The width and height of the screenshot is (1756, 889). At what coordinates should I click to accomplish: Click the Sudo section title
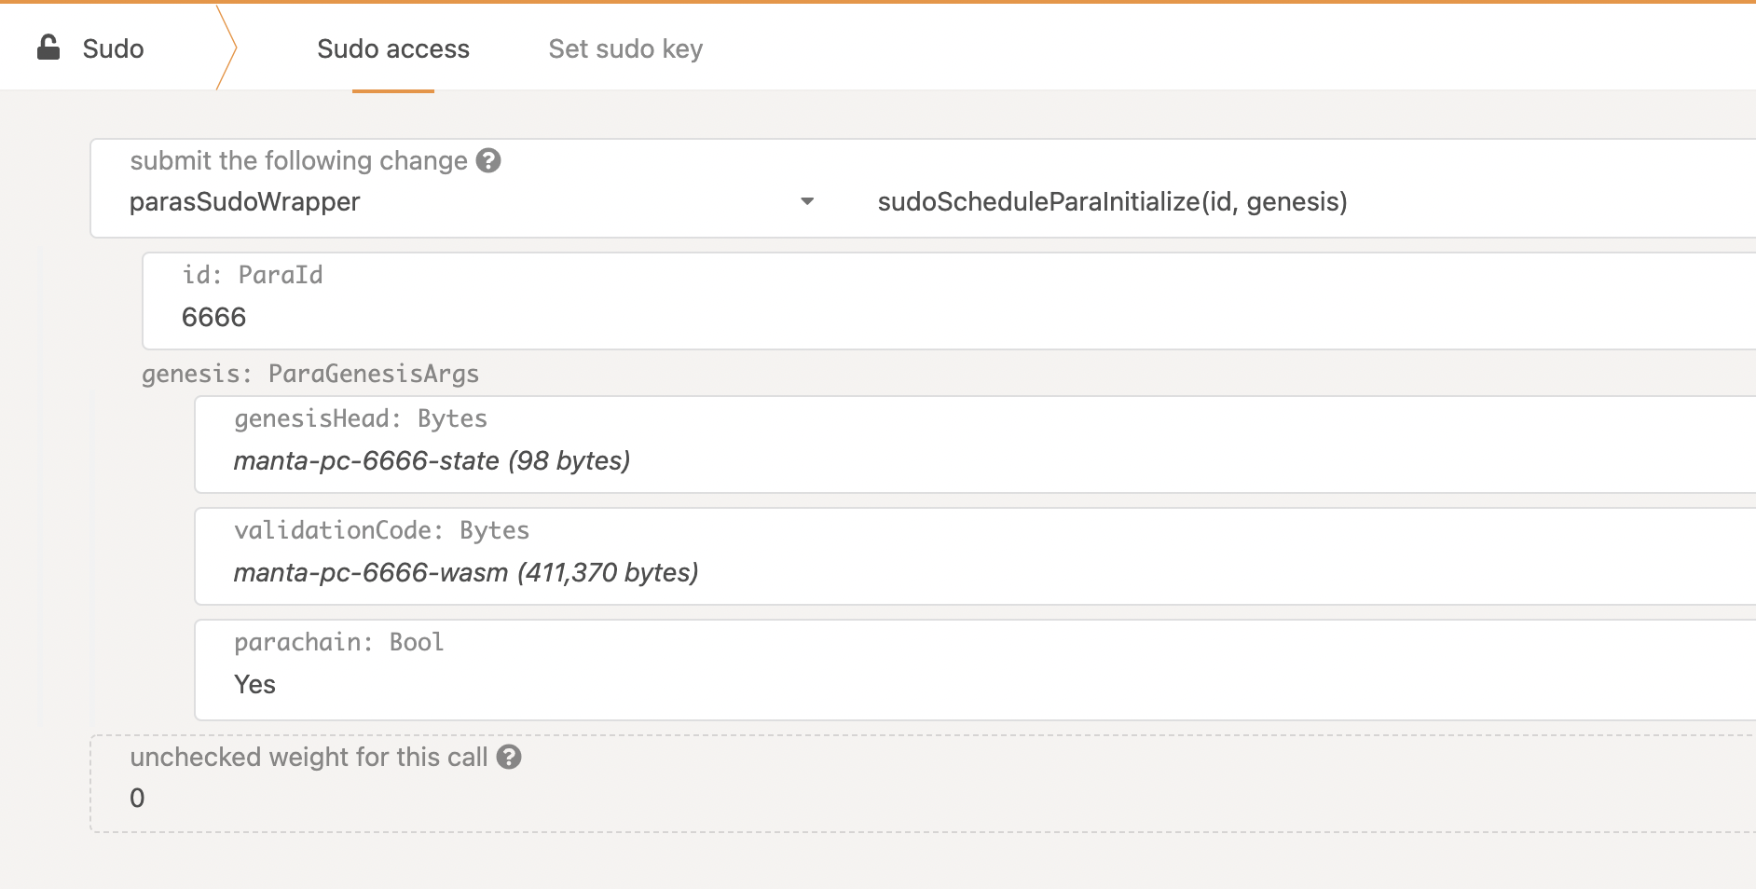(x=113, y=48)
